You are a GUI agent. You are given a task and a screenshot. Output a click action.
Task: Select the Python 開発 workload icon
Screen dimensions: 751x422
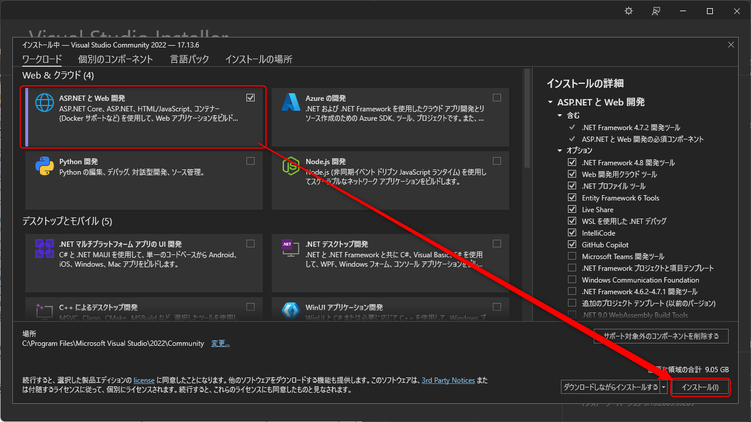coord(43,166)
